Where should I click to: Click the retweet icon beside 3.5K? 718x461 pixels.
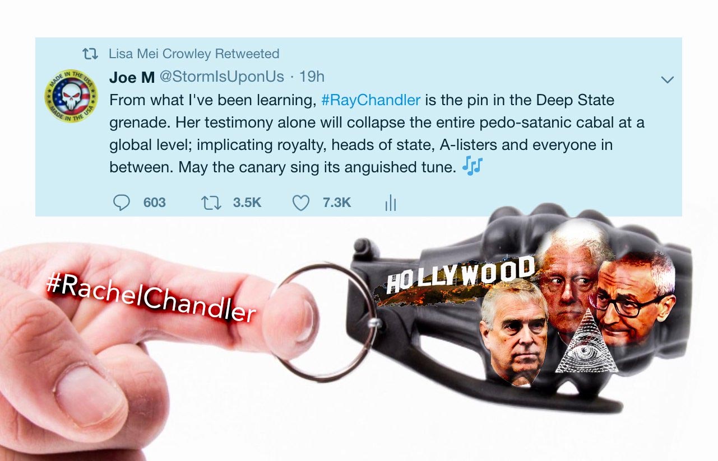click(211, 203)
